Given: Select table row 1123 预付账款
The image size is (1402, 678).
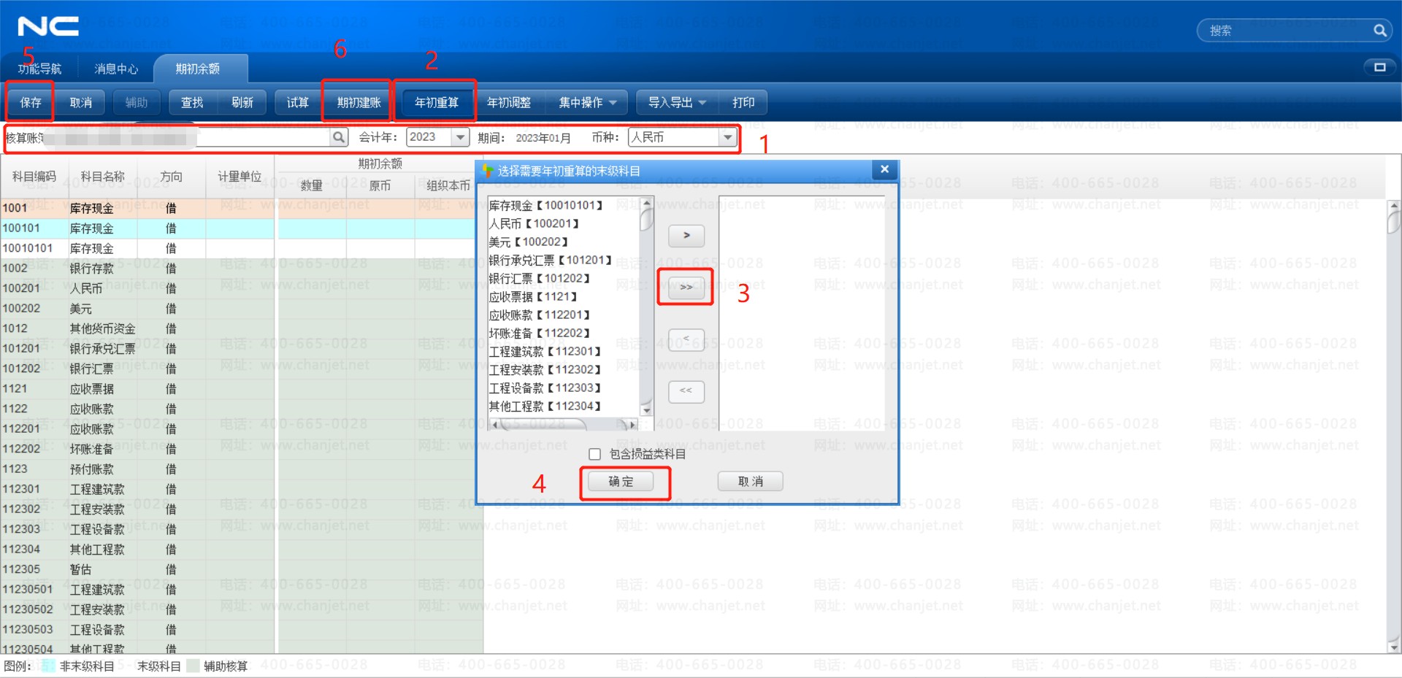Looking at the screenshot, I should pos(241,469).
